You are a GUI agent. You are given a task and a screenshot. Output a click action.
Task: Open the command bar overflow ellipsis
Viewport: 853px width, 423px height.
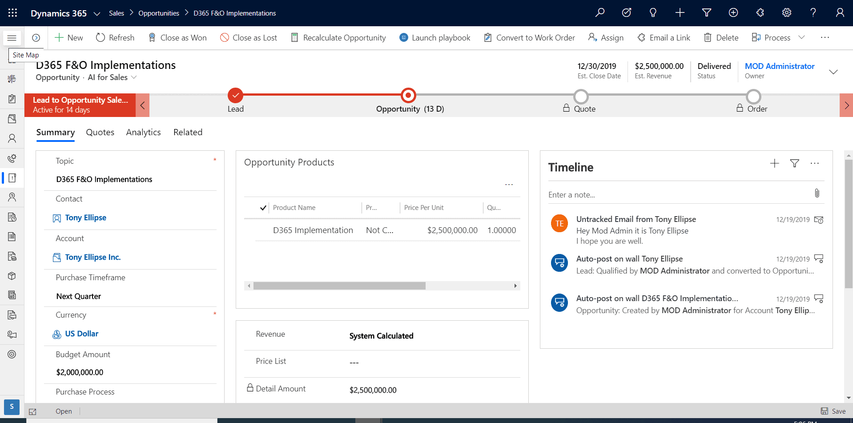[x=825, y=38]
